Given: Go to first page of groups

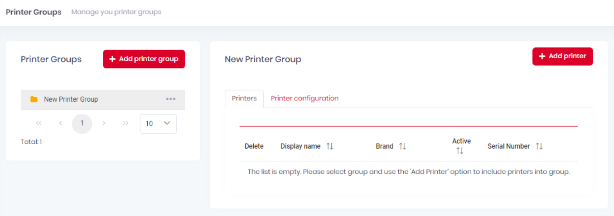Looking at the screenshot, I should click(39, 123).
